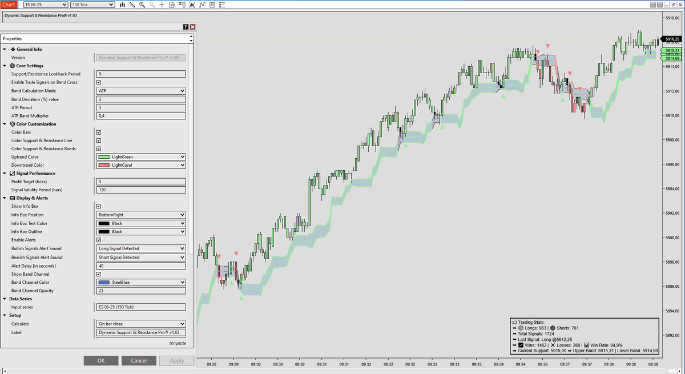685x374 pixels.
Task: Click the Chart tab label
Action: coord(9,5)
